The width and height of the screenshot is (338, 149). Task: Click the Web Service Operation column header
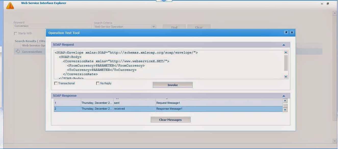point(33,45)
